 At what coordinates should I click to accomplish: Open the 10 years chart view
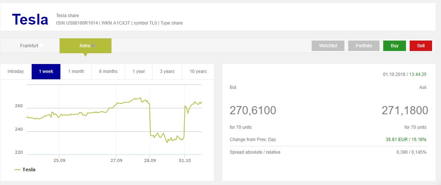coord(198,71)
